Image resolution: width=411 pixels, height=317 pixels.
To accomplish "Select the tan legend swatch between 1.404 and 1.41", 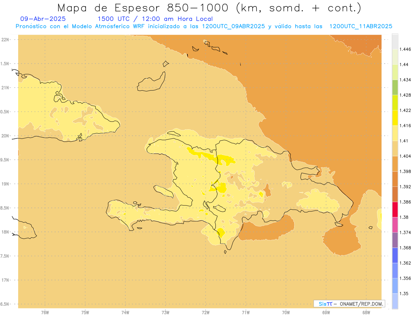I will point(395,148).
